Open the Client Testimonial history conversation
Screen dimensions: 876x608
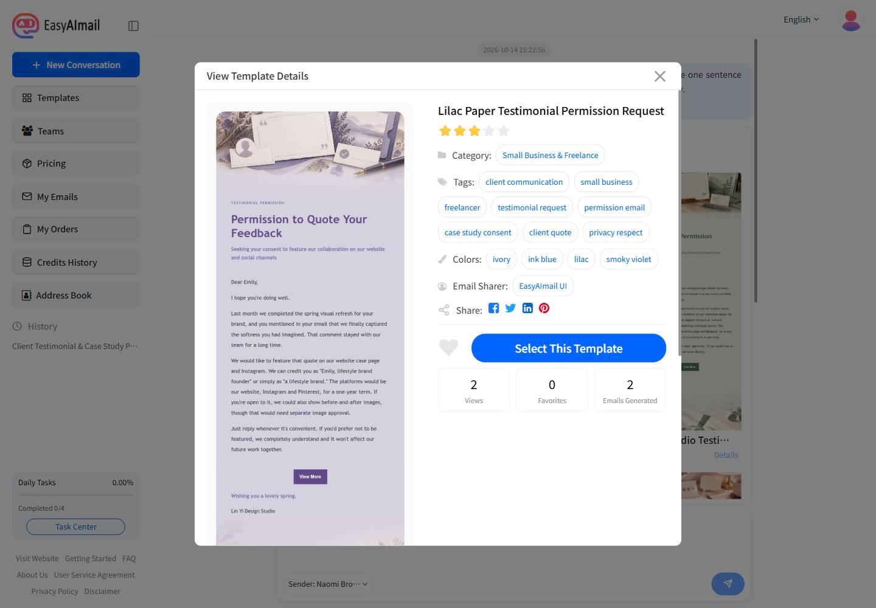[75, 346]
